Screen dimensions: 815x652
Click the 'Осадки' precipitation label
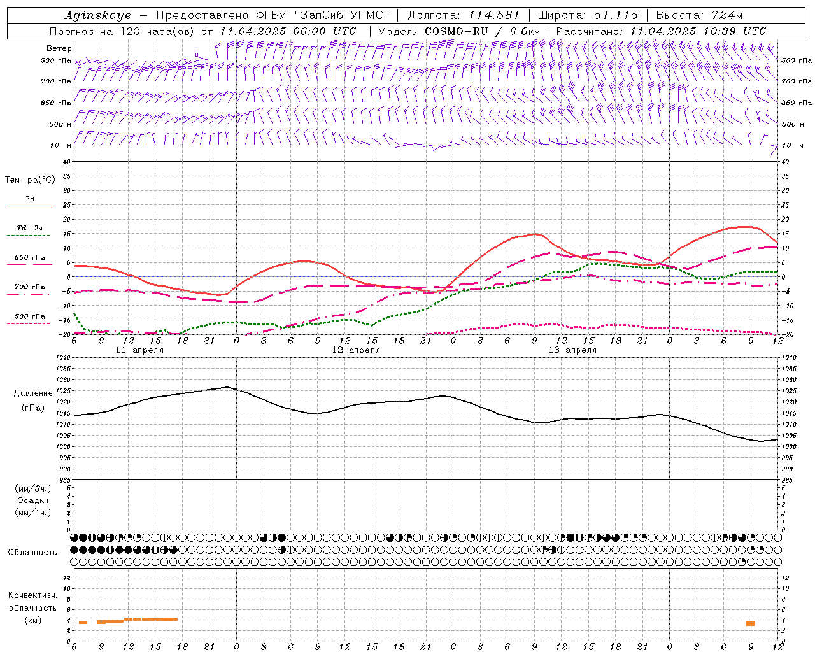pyautogui.click(x=33, y=500)
